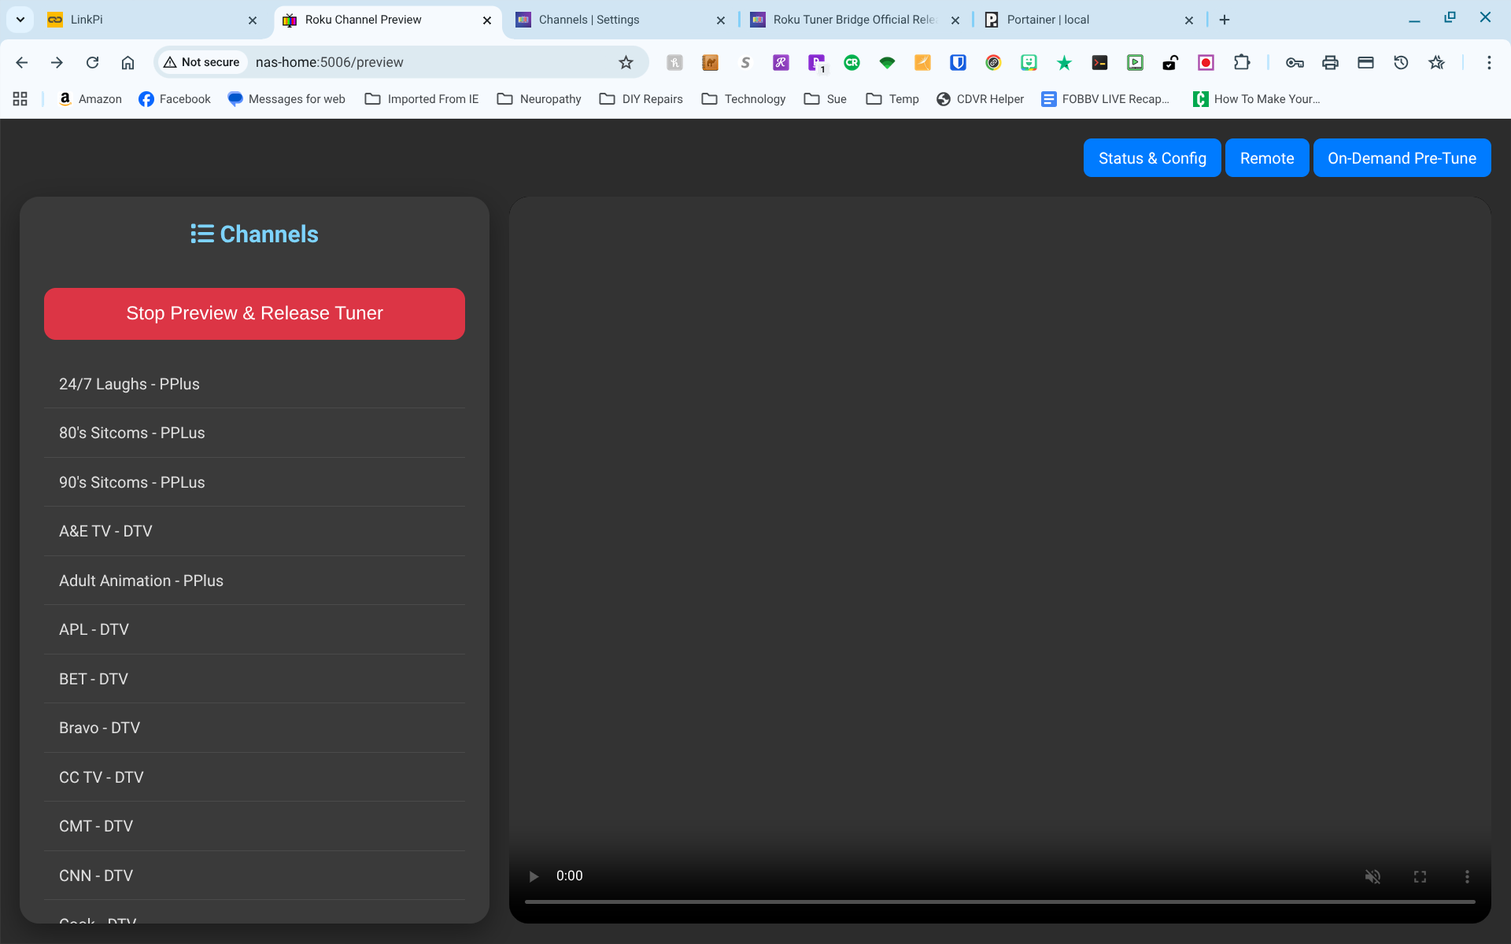Image resolution: width=1511 pixels, height=944 pixels.
Task: Go to the browser home page
Action: (127, 62)
